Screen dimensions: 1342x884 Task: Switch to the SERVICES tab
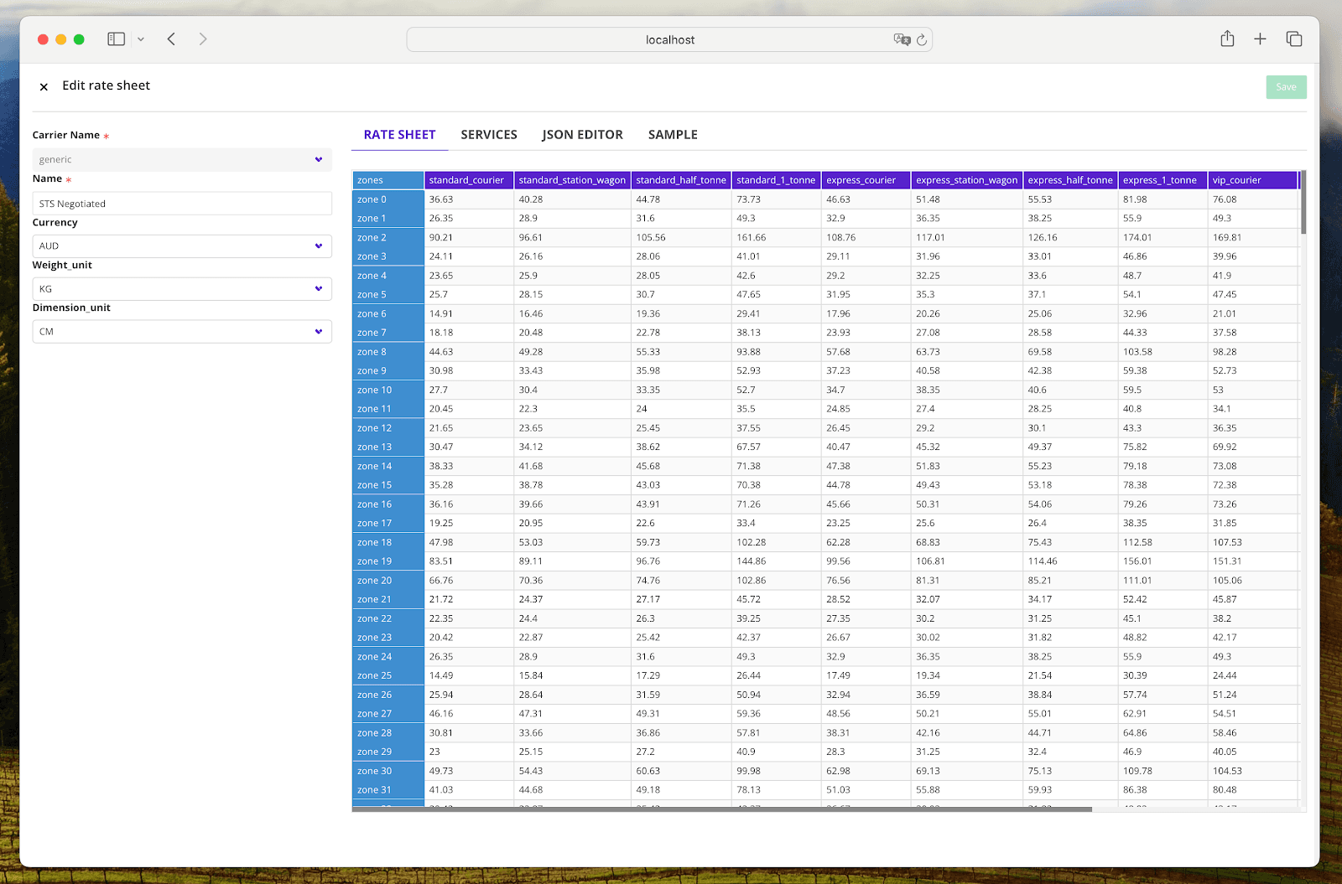[x=489, y=134]
